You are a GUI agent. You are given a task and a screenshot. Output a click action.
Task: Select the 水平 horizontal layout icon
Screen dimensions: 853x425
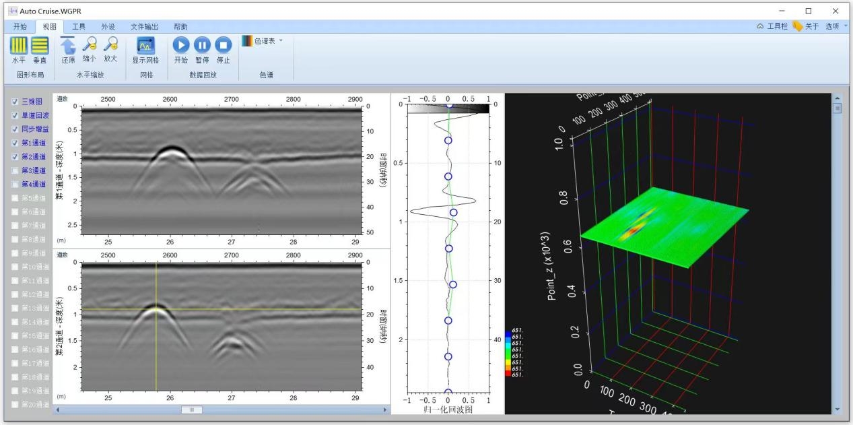point(19,46)
